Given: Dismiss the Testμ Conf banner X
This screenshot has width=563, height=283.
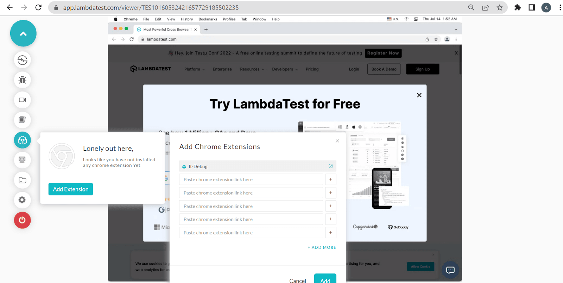Looking at the screenshot, I should 456,53.
